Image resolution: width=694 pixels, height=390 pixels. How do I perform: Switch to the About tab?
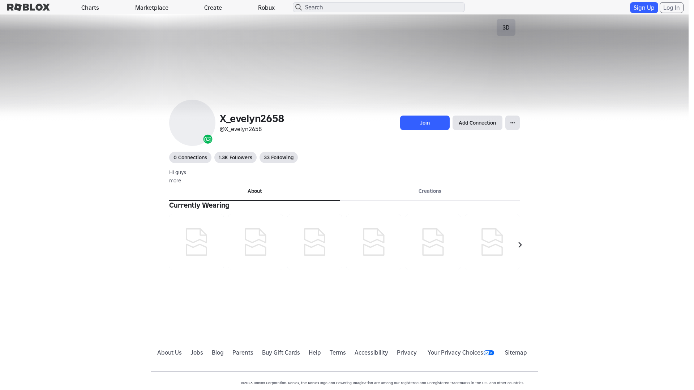coord(254,191)
